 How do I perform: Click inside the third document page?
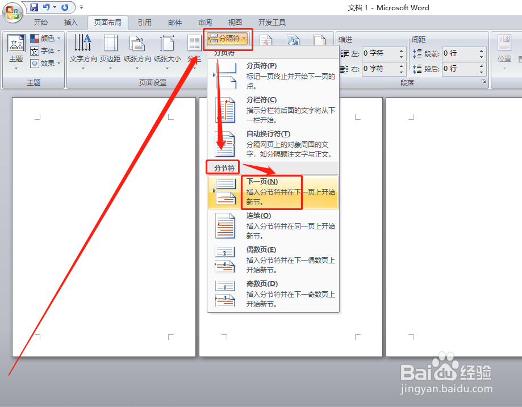click(x=454, y=227)
